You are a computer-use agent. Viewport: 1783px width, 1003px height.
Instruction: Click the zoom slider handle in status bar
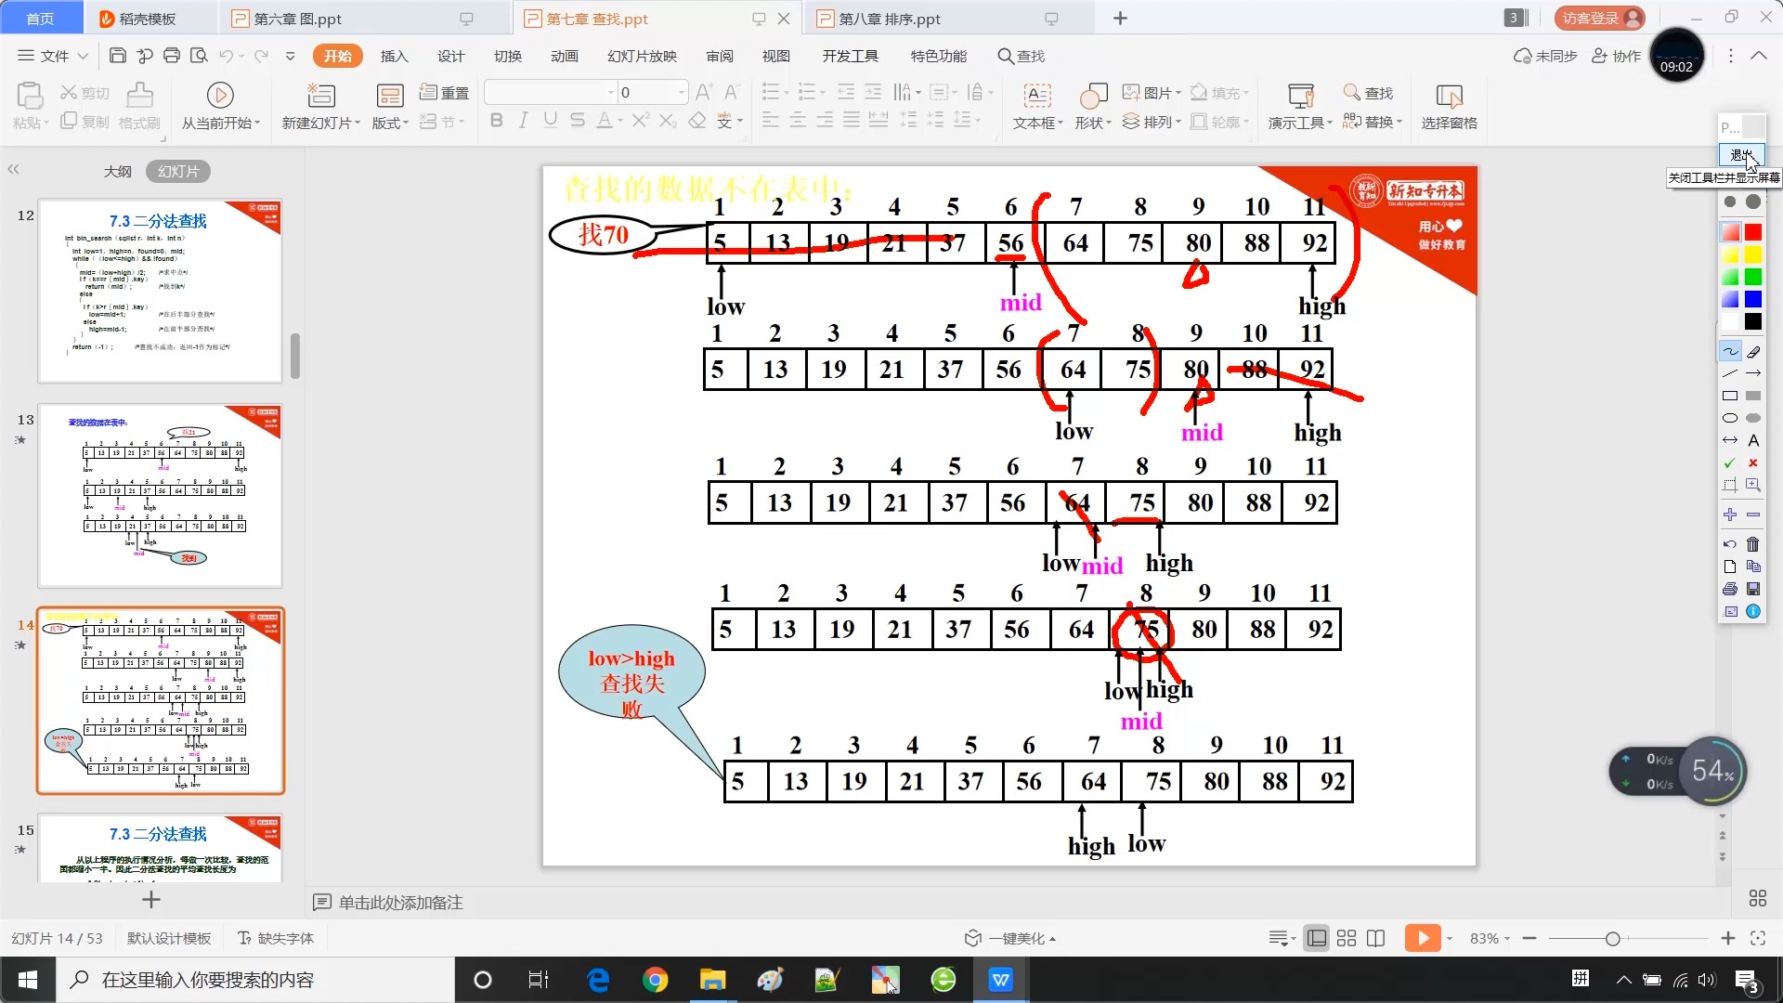click(x=1613, y=939)
